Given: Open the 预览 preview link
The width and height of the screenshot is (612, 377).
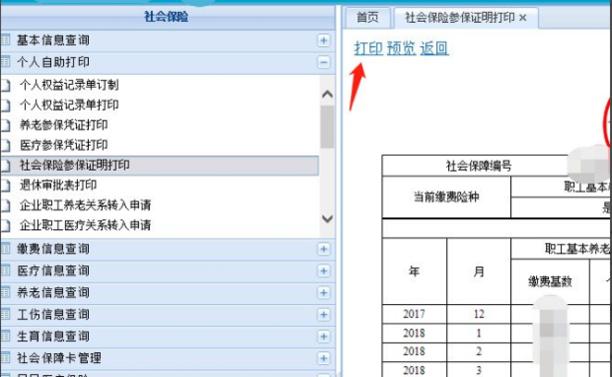Looking at the screenshot, I should [401, 48].
